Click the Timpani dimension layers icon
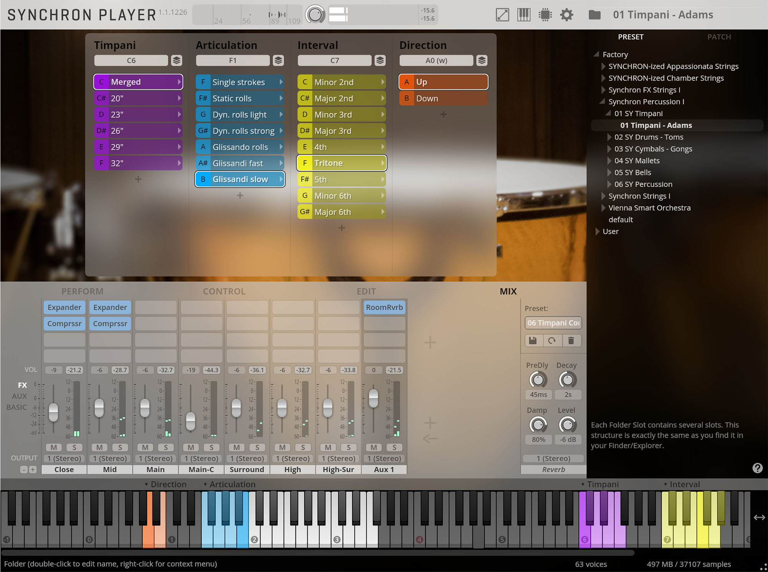Viewport: 768px width, 572px height. [176, 60]
